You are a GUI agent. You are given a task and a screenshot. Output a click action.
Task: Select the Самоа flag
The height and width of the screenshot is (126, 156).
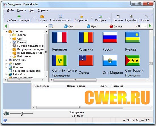[x=86, y=60]
